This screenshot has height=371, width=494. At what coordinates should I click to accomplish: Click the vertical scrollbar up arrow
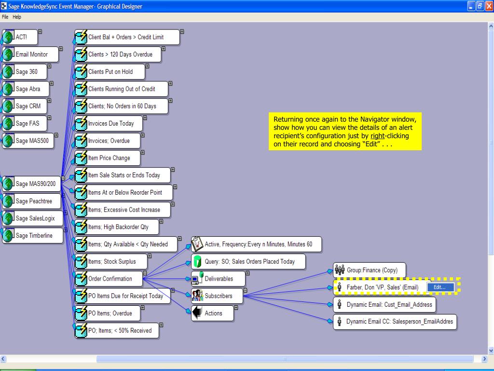tap(491, 27)
